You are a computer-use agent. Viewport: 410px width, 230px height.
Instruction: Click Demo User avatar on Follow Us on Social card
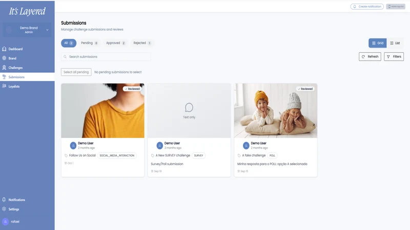coord(73,146)
